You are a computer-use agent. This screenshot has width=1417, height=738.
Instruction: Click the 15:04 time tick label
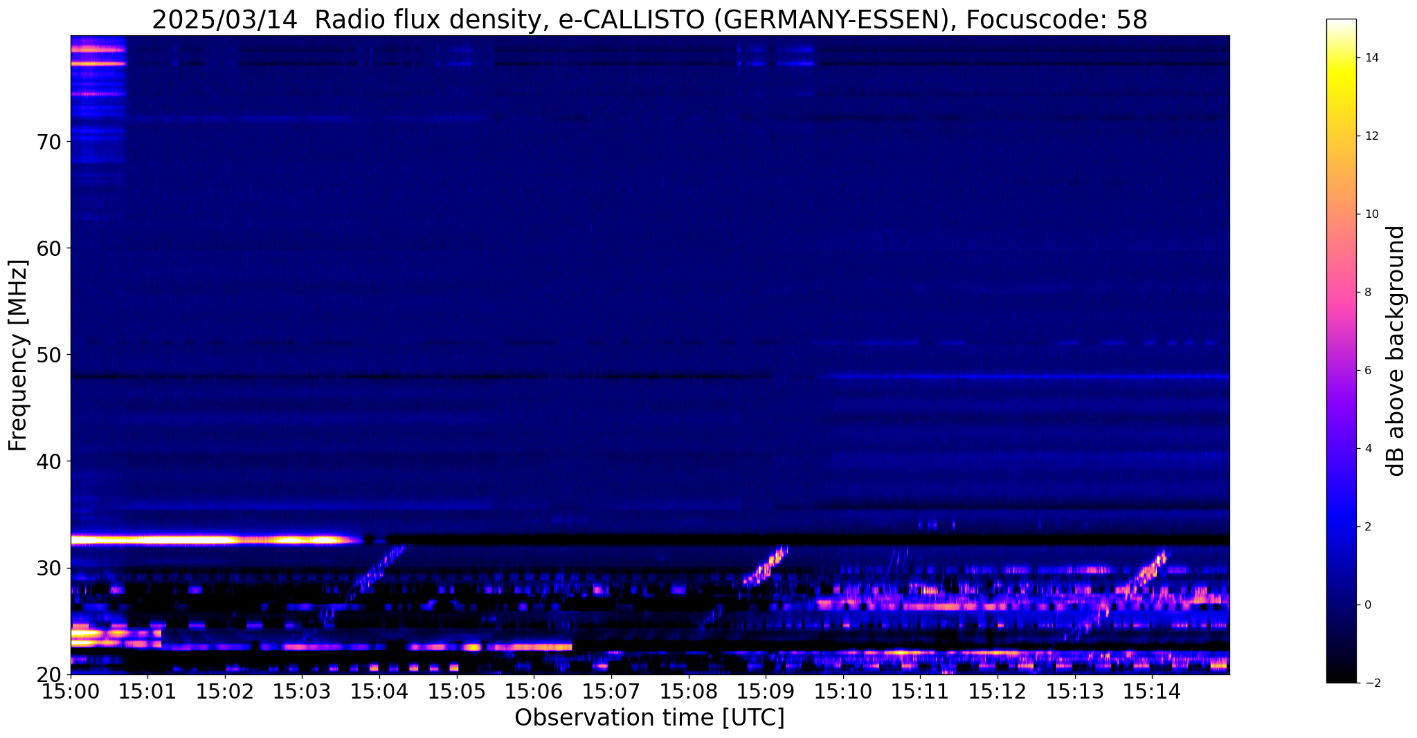point(379,692)
